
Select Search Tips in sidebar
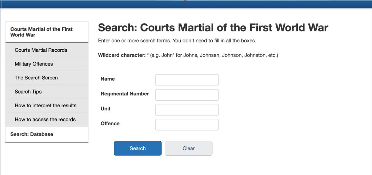pyautogui.click(x=28, y=92)
